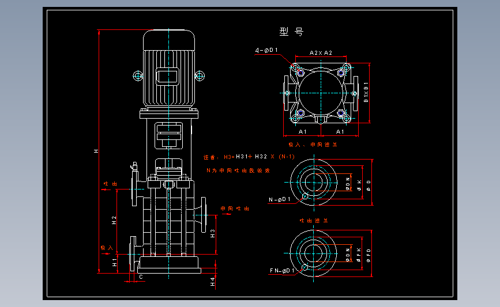The image size is (500, 307).
Task: Click the FN-φD1 leader label
Action: click(x=282, y=271)
